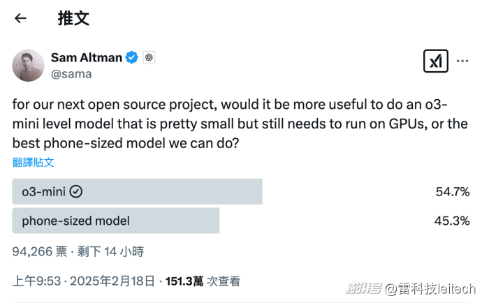
Task: Click the 翻譯貼文 translate link
Action: [x=33, y=162]
